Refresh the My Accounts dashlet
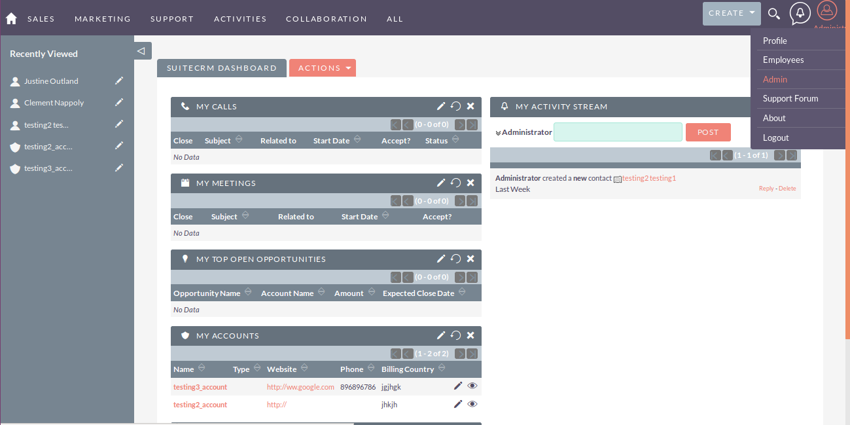This screenshot has width=850, height=425. (456, 335)
